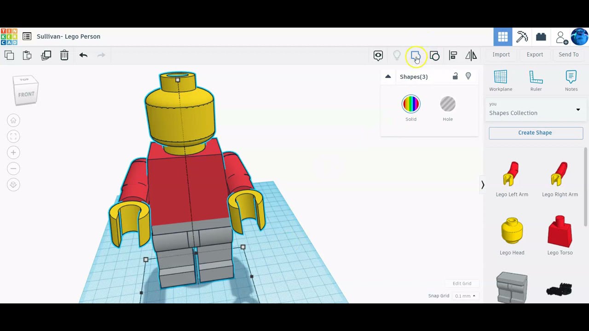Screen dimensions: 589x331
Task: Open the Snap Grid 0.1 mm dropdown
Action: click(465, 296)
